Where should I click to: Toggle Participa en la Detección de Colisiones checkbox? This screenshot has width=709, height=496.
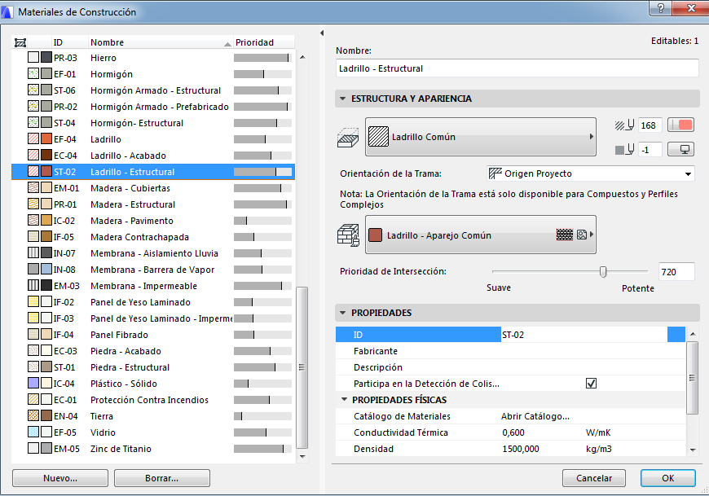(591, 383)
